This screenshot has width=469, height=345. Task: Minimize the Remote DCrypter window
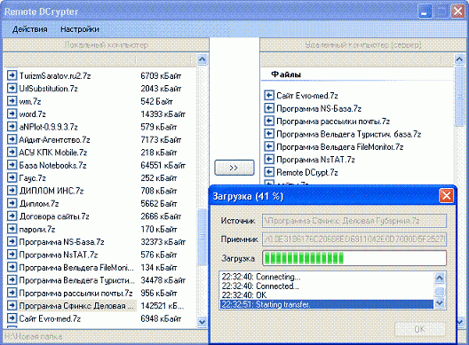424,12
